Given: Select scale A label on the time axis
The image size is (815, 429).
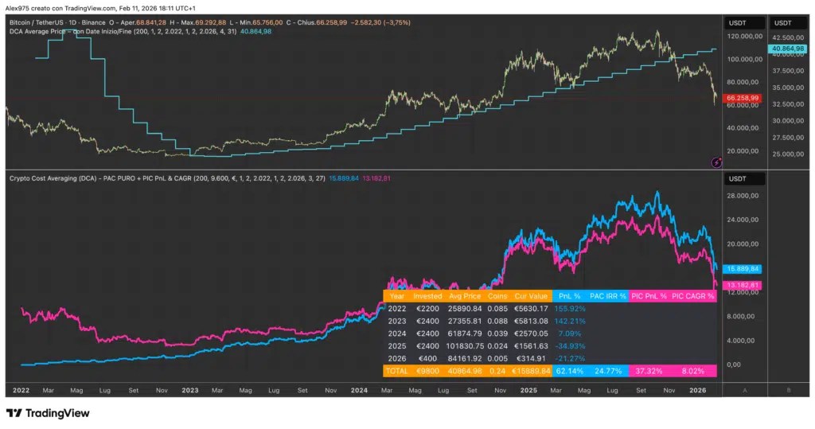Looking at the screenshot, I should [744, 390].
